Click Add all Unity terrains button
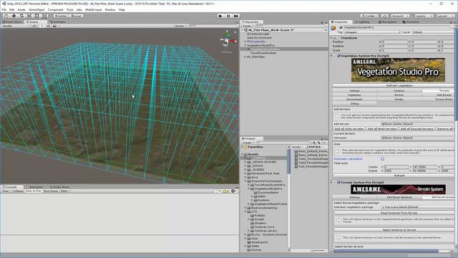The width and height of the screenshot is (458, 258). point(349,129)
